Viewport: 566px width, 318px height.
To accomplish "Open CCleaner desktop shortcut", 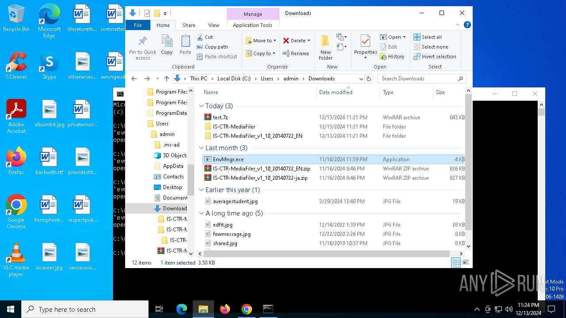I will [16, 66].
